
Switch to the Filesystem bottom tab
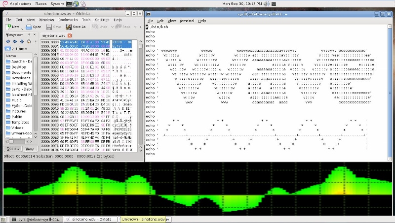30,148
